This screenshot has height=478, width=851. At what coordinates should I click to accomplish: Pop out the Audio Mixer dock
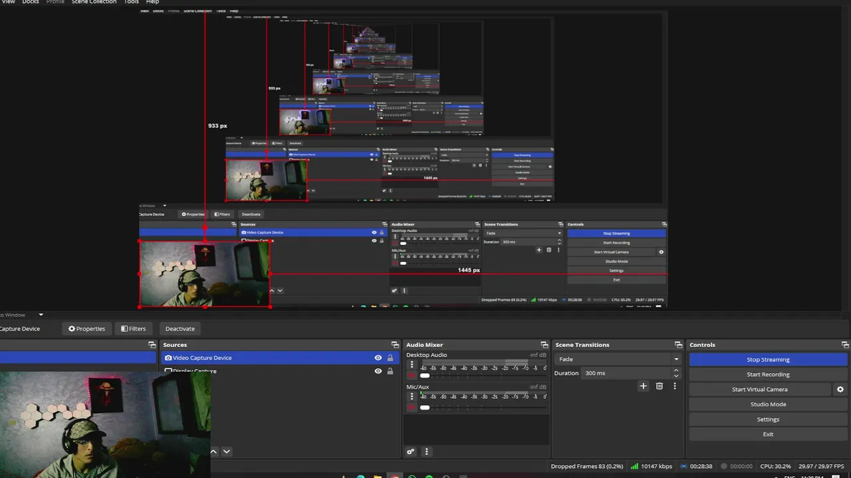tap(544, 345)
